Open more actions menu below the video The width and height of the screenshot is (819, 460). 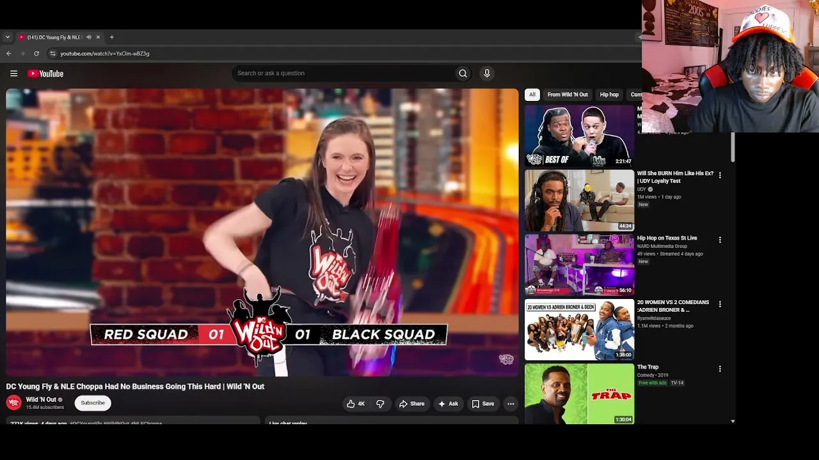click(511, 404)
